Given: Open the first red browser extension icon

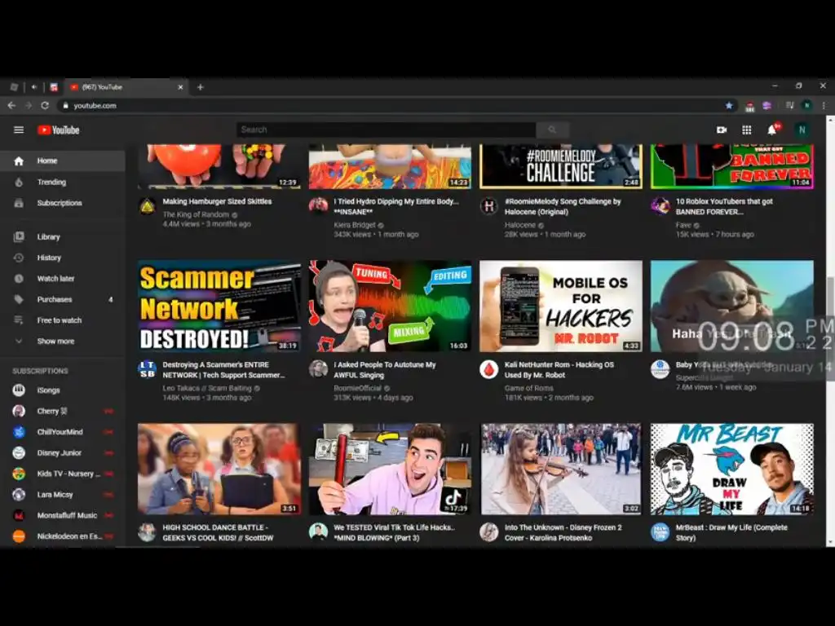Looking at the screenshot, I should tap(750, 106).
